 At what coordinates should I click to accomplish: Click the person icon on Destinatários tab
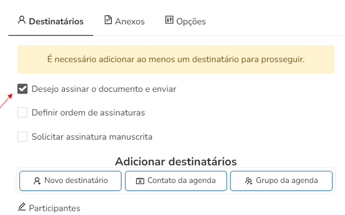click(21, 20)
